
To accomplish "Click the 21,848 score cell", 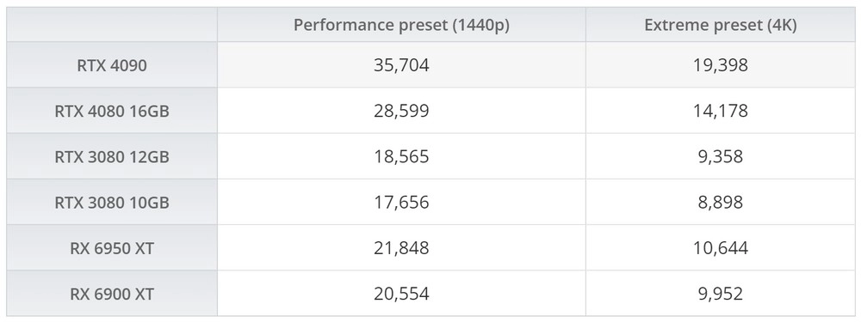I will [x=401, y=248].
